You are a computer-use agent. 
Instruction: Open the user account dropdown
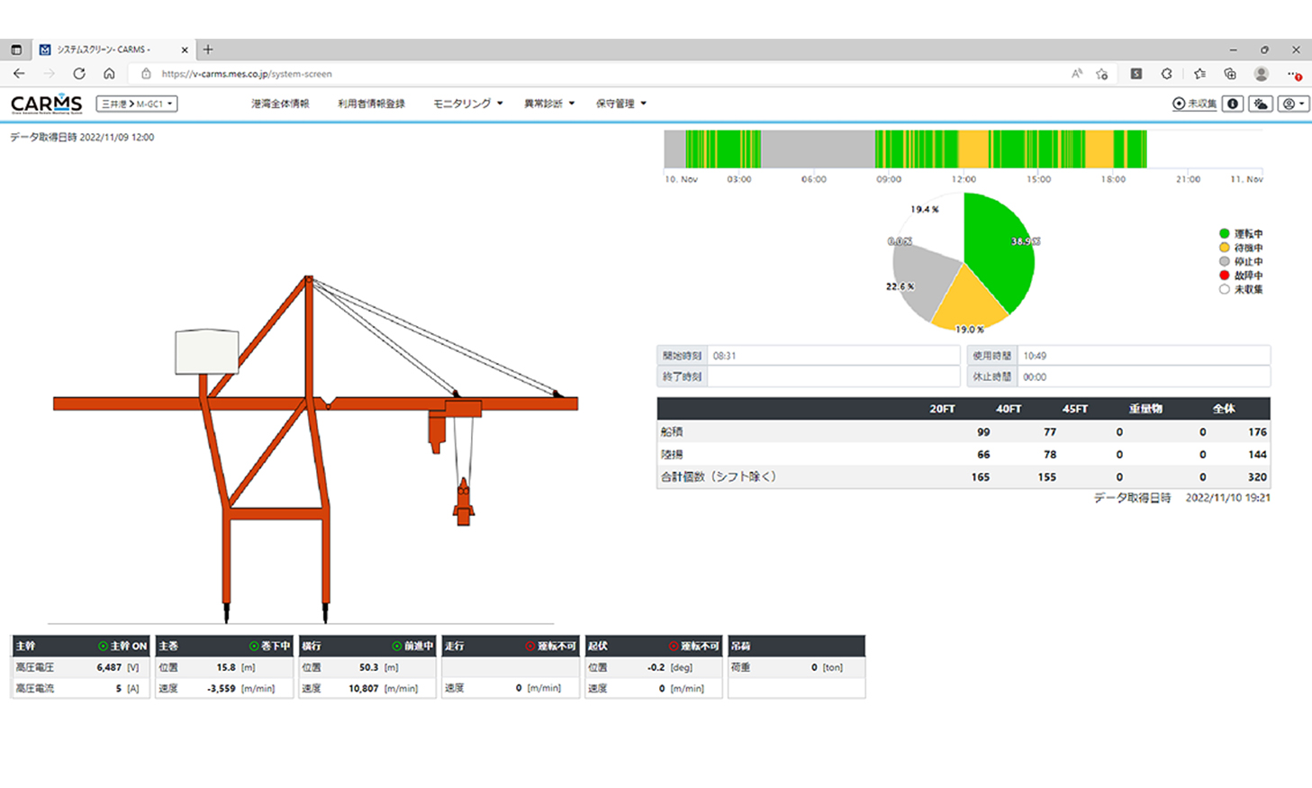click(1293, 104)
